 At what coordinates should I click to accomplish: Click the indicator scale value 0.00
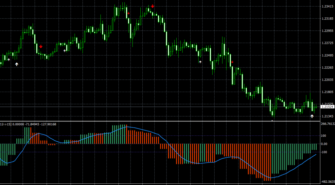324,144
